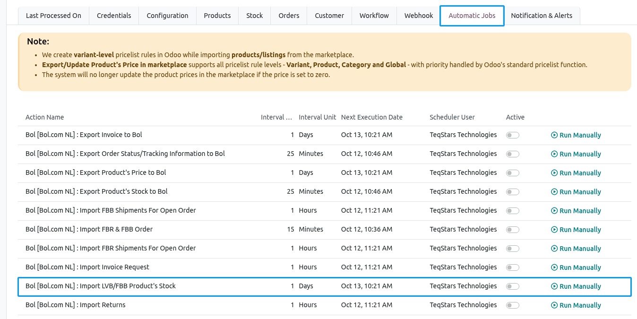Select 'Import Invoice Request' action name
Image resolution: width=637 pixels, height=319 pixels.
87,267
